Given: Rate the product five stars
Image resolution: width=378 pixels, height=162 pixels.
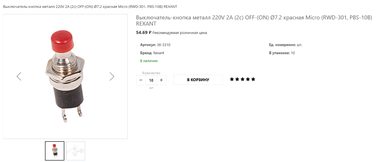Looking at the screenshot, I should point(253,79).
